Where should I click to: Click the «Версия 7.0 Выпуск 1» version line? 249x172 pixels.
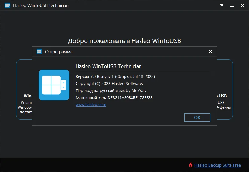(115, 77)
